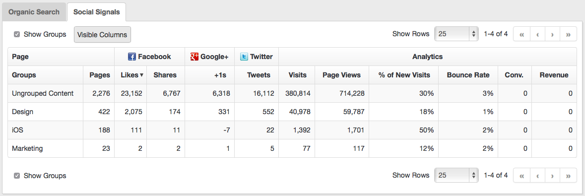Go to previous page in top pagination

pos(538,34)
